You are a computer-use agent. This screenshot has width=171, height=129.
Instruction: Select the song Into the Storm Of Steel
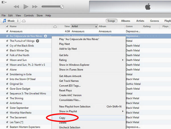pyautogui.click(x=23, y=79)
